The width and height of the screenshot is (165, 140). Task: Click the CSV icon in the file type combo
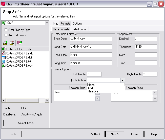[4, 23]
